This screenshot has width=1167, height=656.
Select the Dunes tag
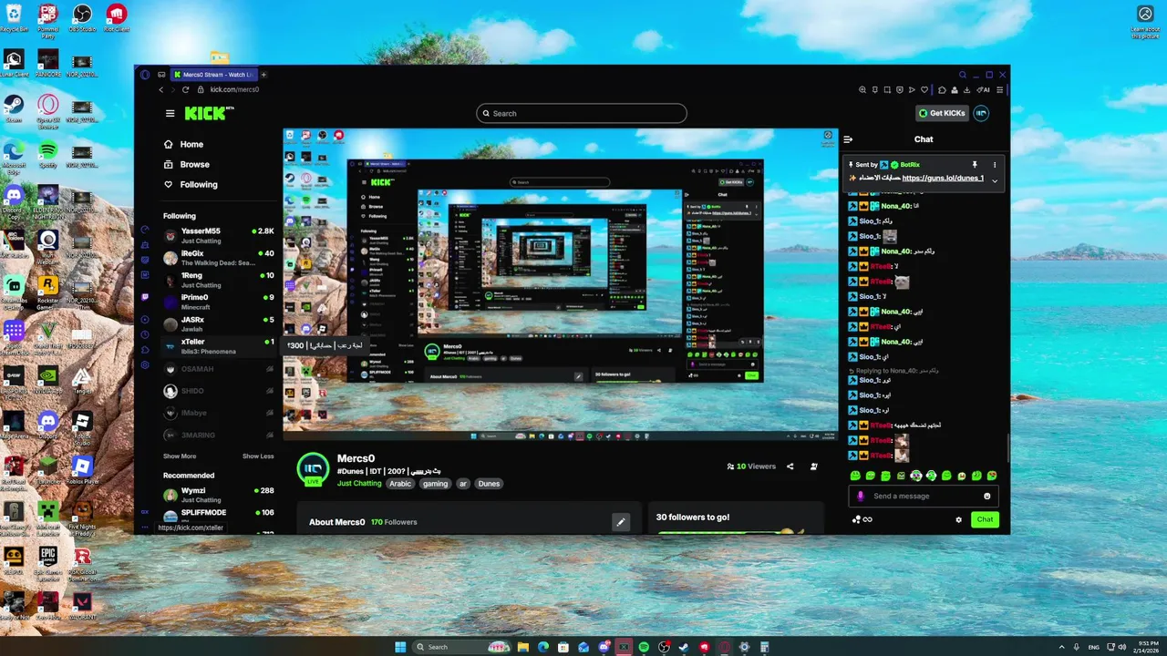coord(489,484)
